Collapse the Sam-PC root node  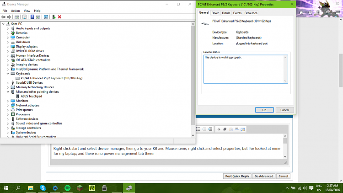coord(3,24)
